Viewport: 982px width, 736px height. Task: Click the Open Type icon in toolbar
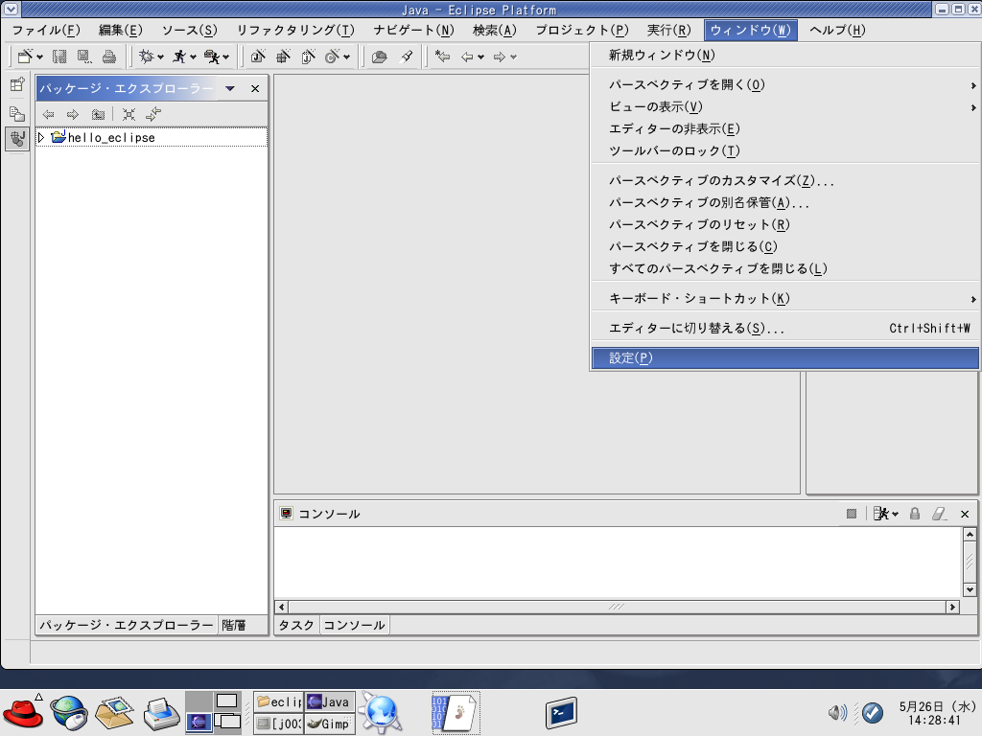click(x=379, y=57)
